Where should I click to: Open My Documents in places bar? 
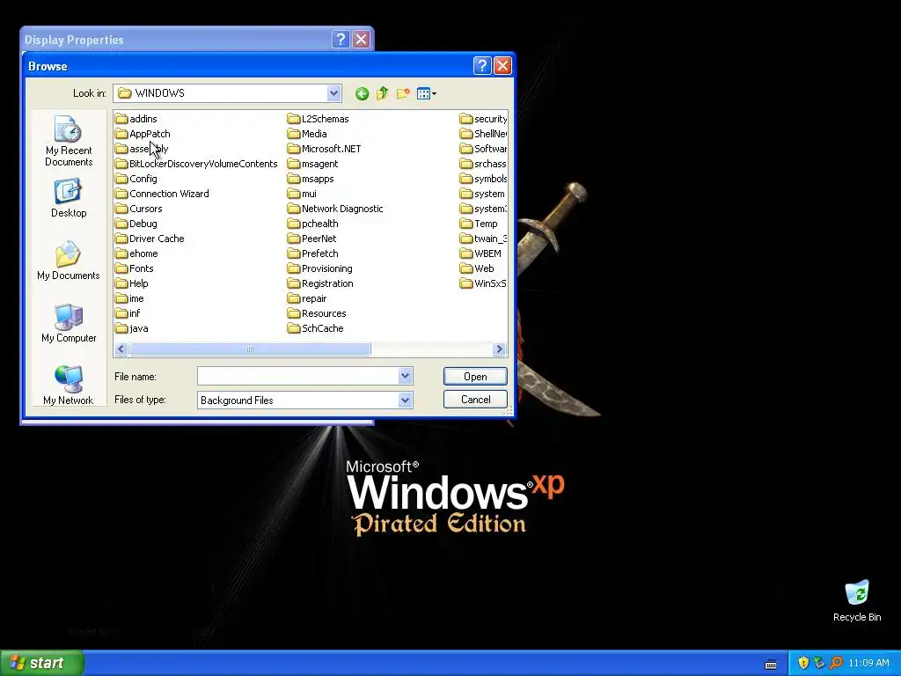coord(69,261)
